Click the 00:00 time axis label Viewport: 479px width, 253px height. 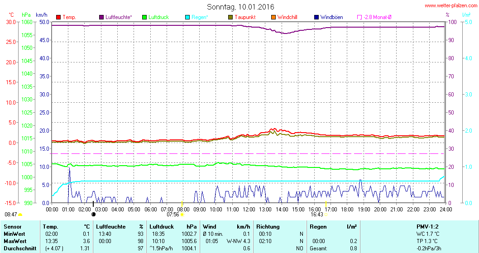coord(52,210)
